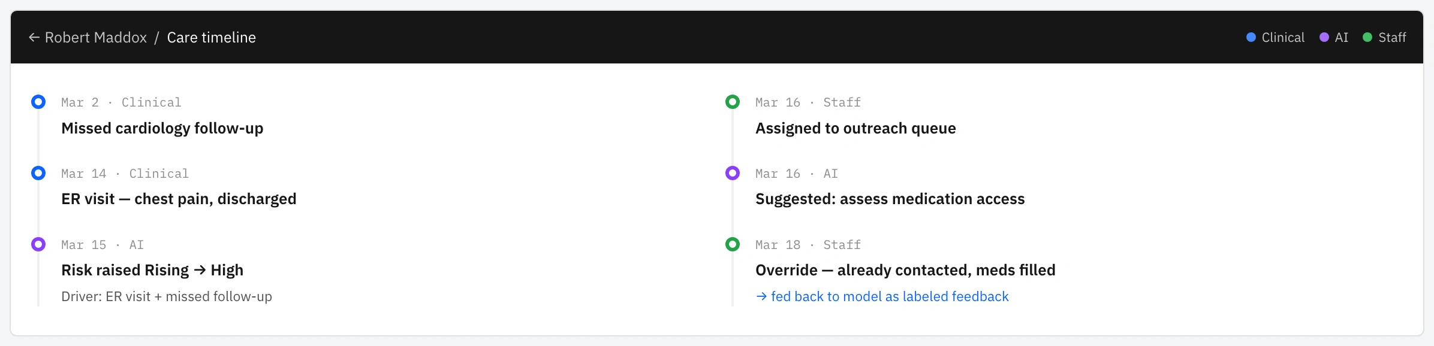Screen dimensions: 1434x346
Task: Follow the fed back to model link
Action: (x=882, y=296)
